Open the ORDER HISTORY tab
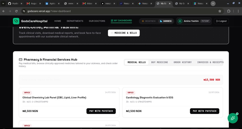 pos(183,62)
